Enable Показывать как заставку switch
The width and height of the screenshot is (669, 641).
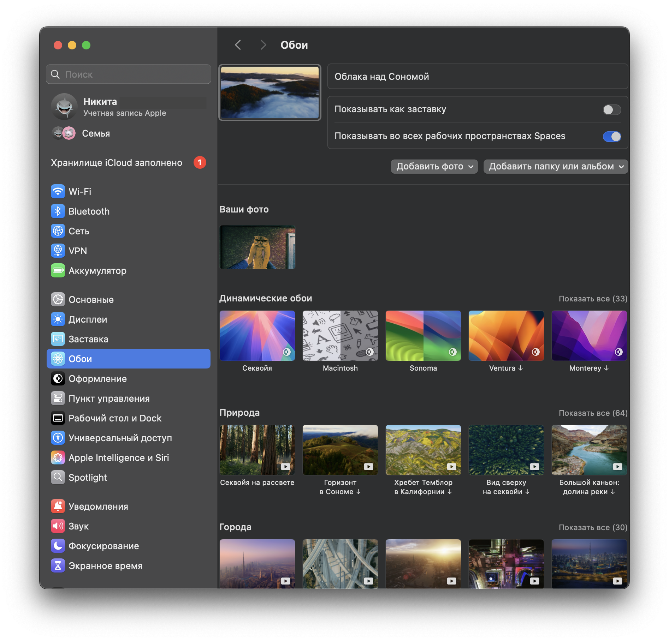(x=612, y=110)
